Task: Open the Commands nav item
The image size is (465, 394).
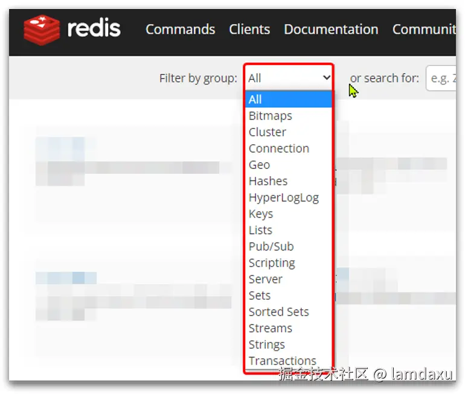Action: pos(181,30)
